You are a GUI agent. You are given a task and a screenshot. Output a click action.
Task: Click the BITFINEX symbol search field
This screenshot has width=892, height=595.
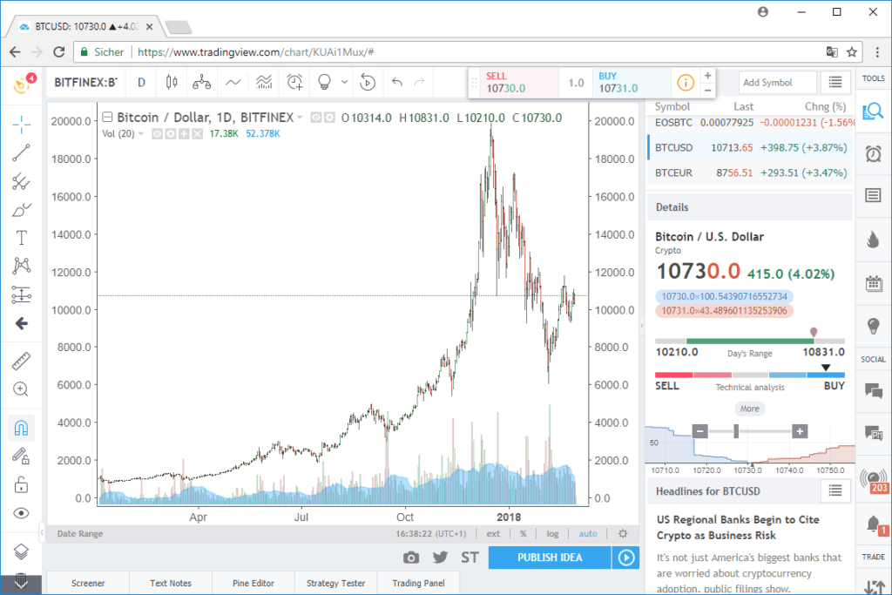coord(85,83)
